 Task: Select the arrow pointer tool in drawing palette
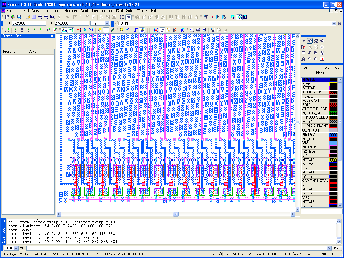pyautogui.click(x=304, y=40)
